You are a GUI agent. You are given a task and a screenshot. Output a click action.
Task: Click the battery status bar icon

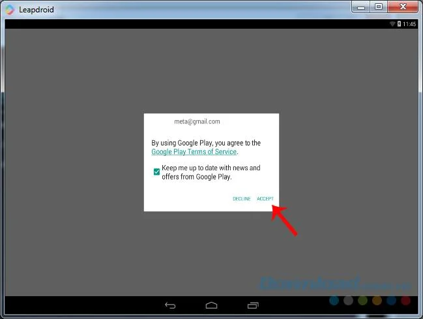pos(399,24)
